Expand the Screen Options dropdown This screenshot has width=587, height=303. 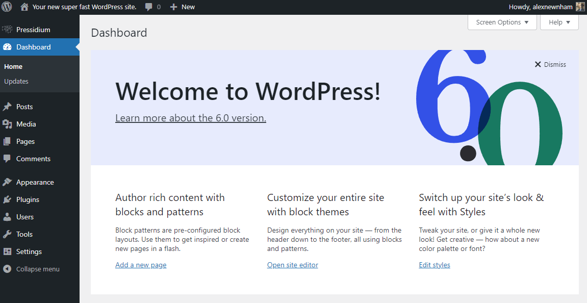(x=502, y=22)
